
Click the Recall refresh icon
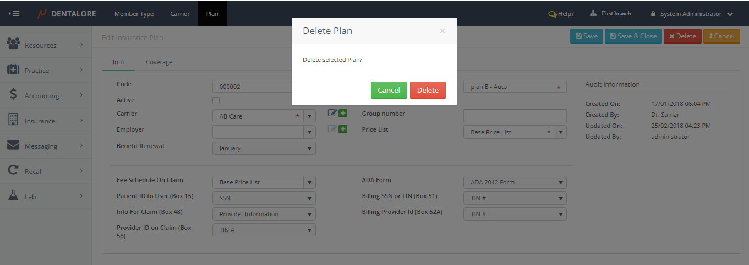coord(13,171)
